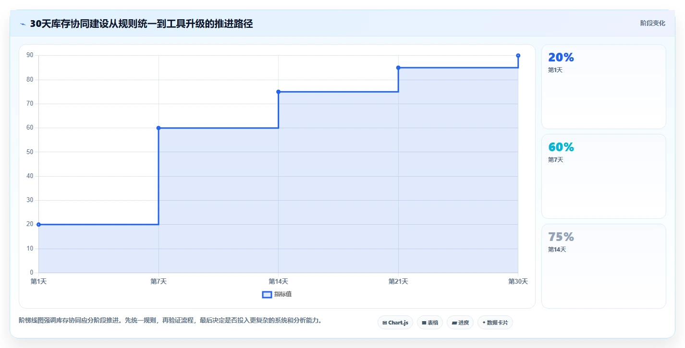Click the data point at 第21天 (85)
Image resolution: width=685 pixels, height=348 pixels.
coord(398,68)
